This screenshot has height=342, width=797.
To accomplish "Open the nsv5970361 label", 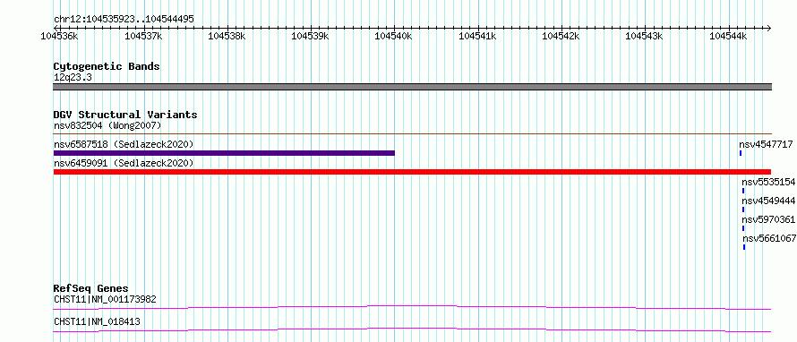I will [768, 219].
